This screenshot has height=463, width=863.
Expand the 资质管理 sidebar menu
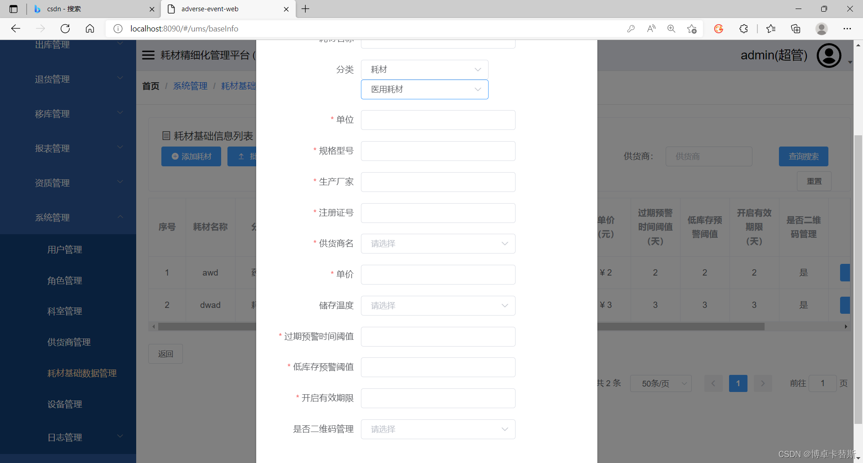(68, 183)
